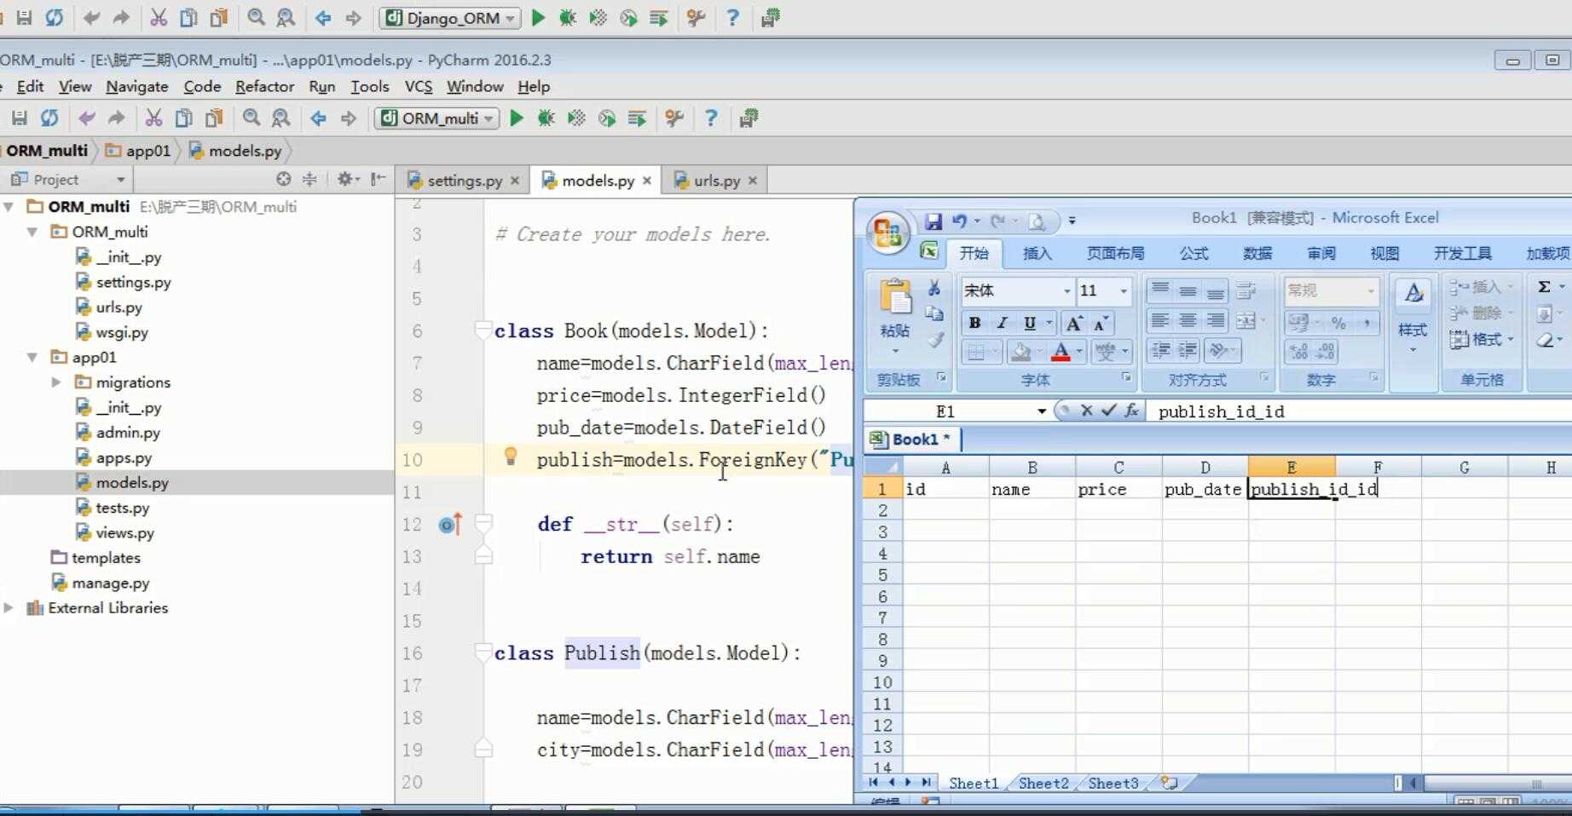The height and width of the screenshot is (816, 1572).
Task: Toggle Italic in Excel ribbon
Action: [x=1003, y=323]
